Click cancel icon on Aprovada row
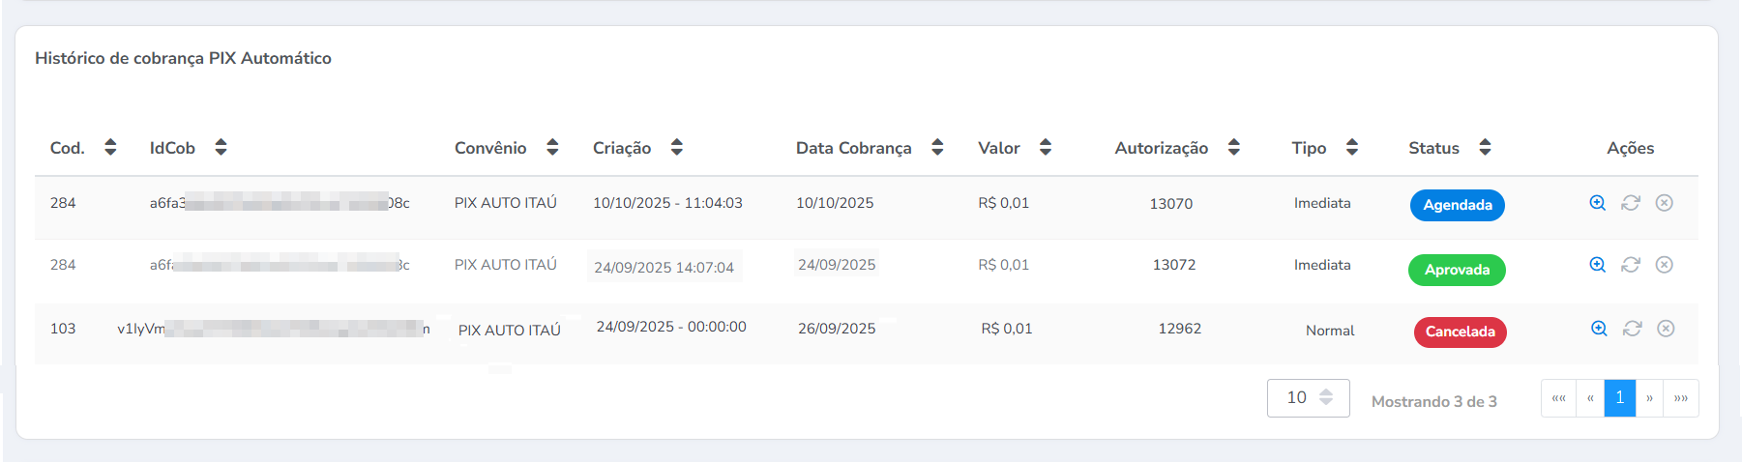The height and width of the screenshot is (462, 1742). coord(1664,265)
